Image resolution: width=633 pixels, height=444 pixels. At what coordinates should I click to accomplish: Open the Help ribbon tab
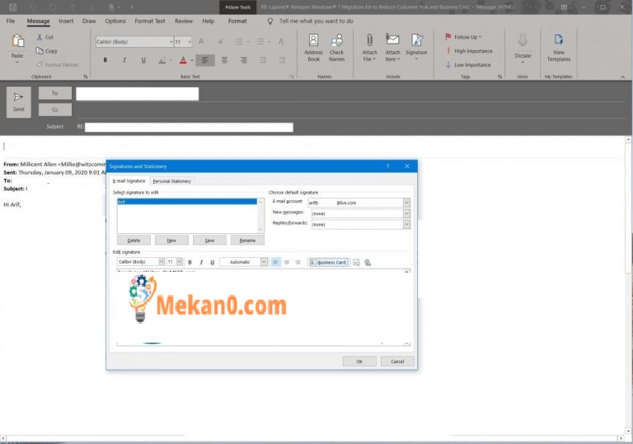click(x=209, y=21)
